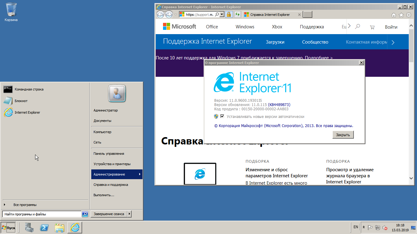Viewport: 417px width, 234px height.
Task: Expand the blue support bar right chevron
Action: [x=393, y=42]
